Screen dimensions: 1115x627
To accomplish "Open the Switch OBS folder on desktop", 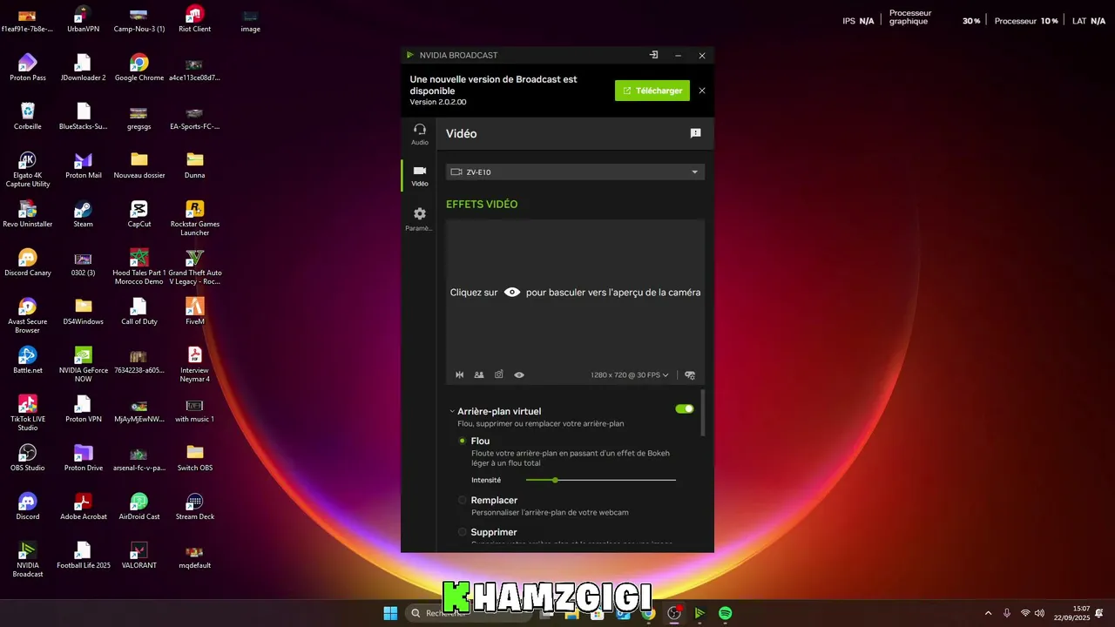I will 195,458.
